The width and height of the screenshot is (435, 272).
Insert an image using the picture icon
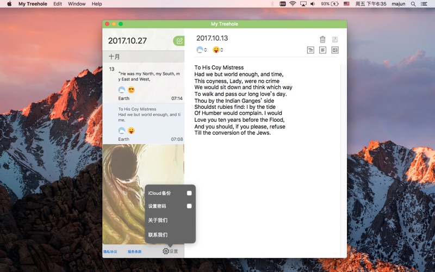pos(335,50)
